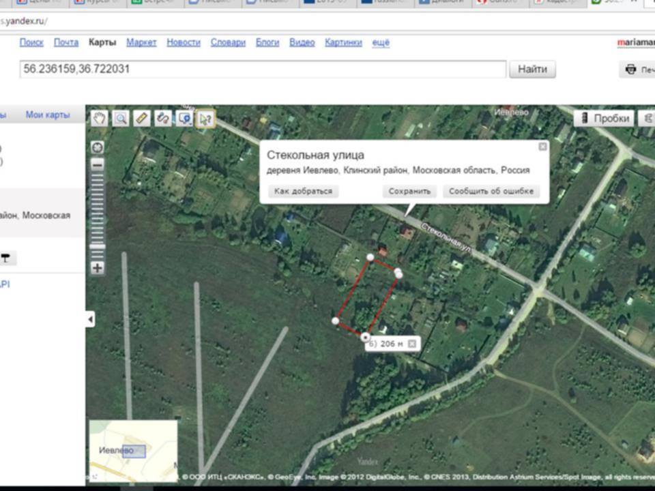Collapse the left side panel arrow
This screenshot has height=491, width=655.
(x=90, y=319)
